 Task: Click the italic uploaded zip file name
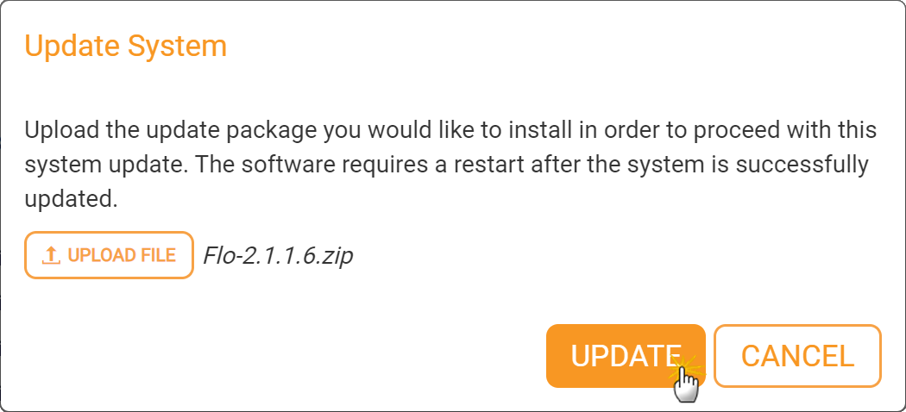(278, 255)
